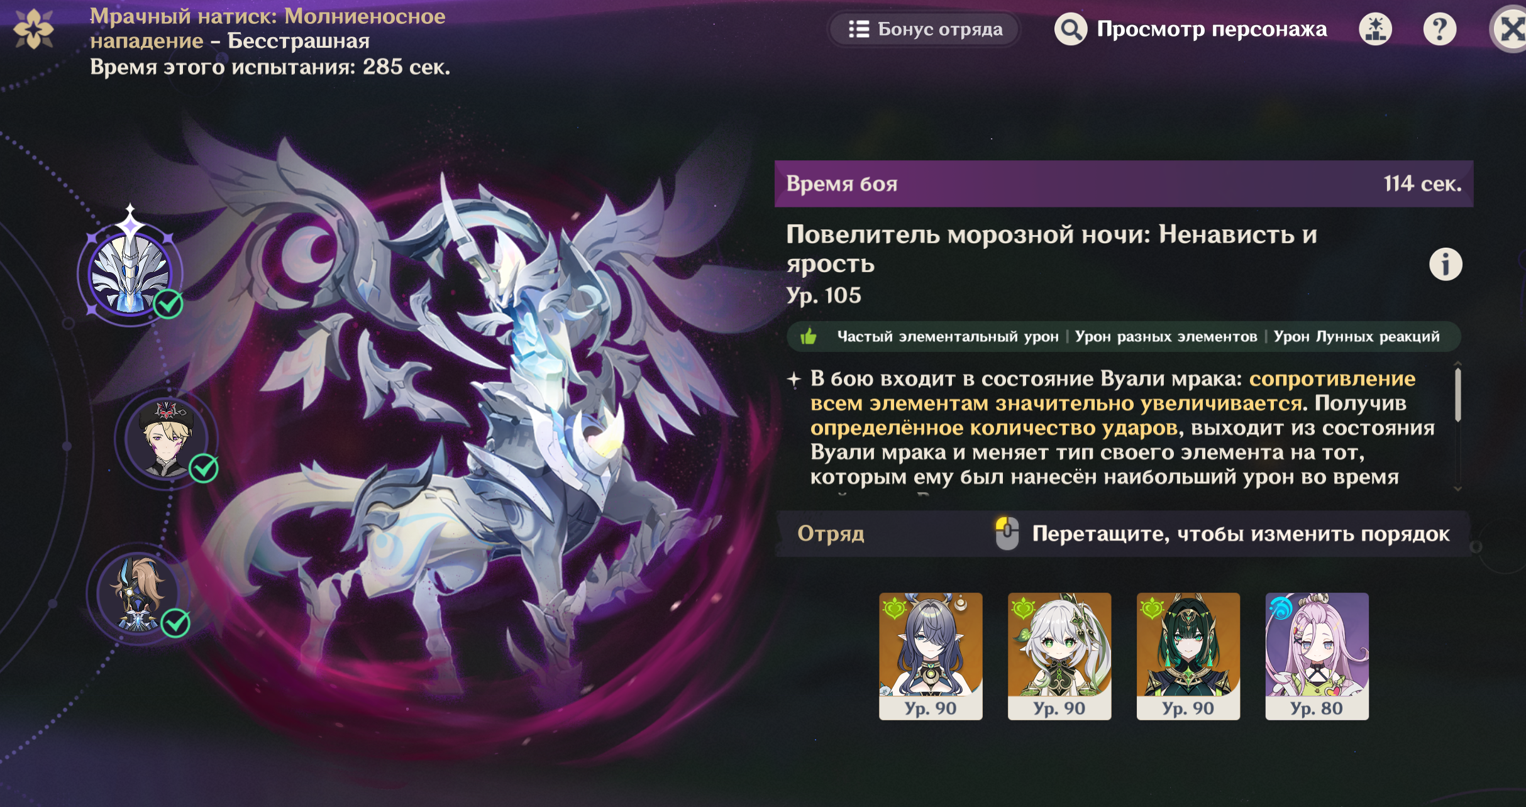Click the description scrollbar handle

[1457, 395]
